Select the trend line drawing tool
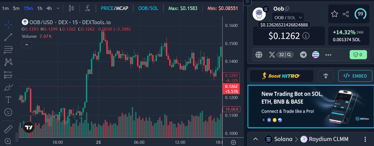The width and height of the screenshot is (374, 146). (8, 37)
